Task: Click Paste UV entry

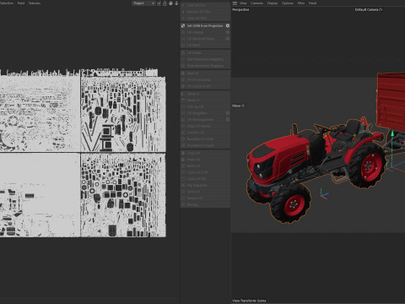Action: tap(205, 160)
